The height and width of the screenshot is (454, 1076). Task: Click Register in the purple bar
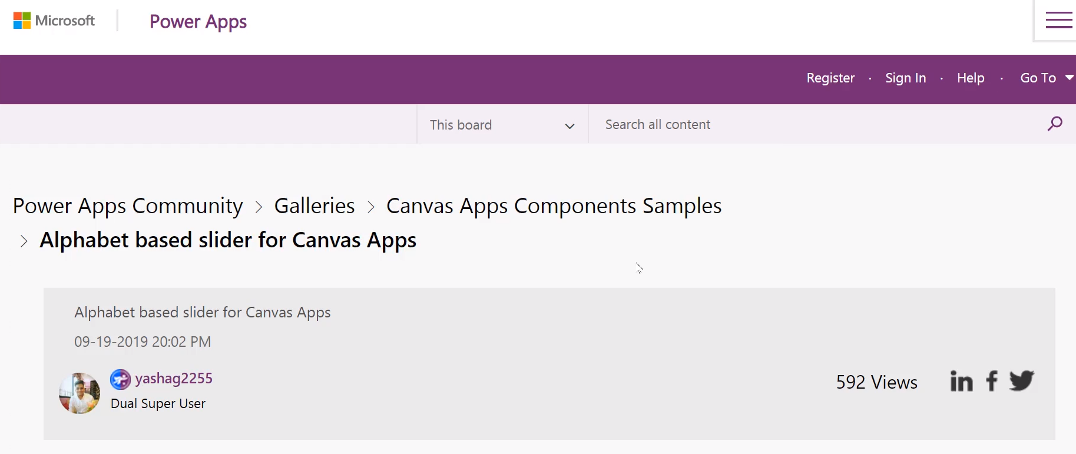click(830, 78)
